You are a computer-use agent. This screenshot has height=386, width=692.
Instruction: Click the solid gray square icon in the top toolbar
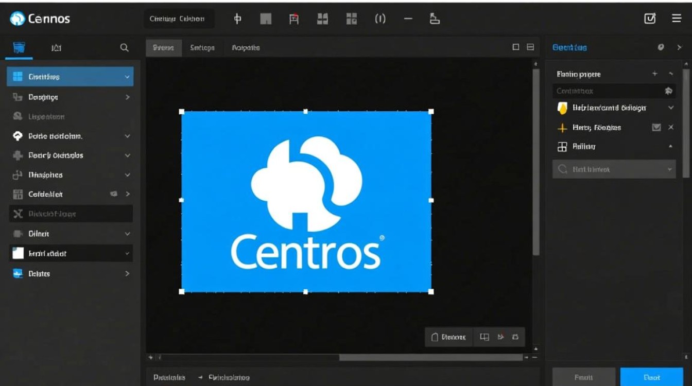(x=266, y=19)
